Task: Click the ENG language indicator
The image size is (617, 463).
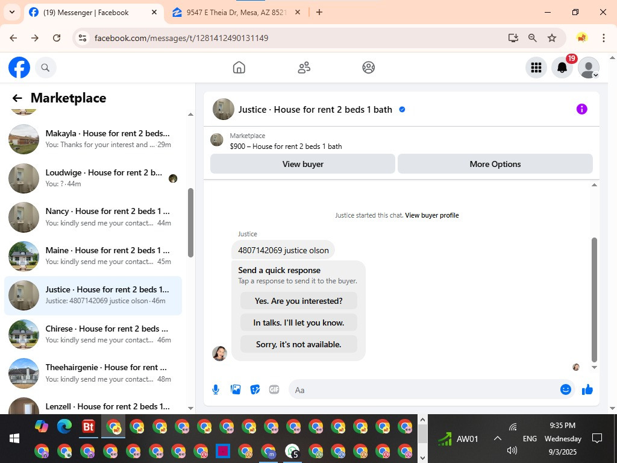Action: pos(530,439)
